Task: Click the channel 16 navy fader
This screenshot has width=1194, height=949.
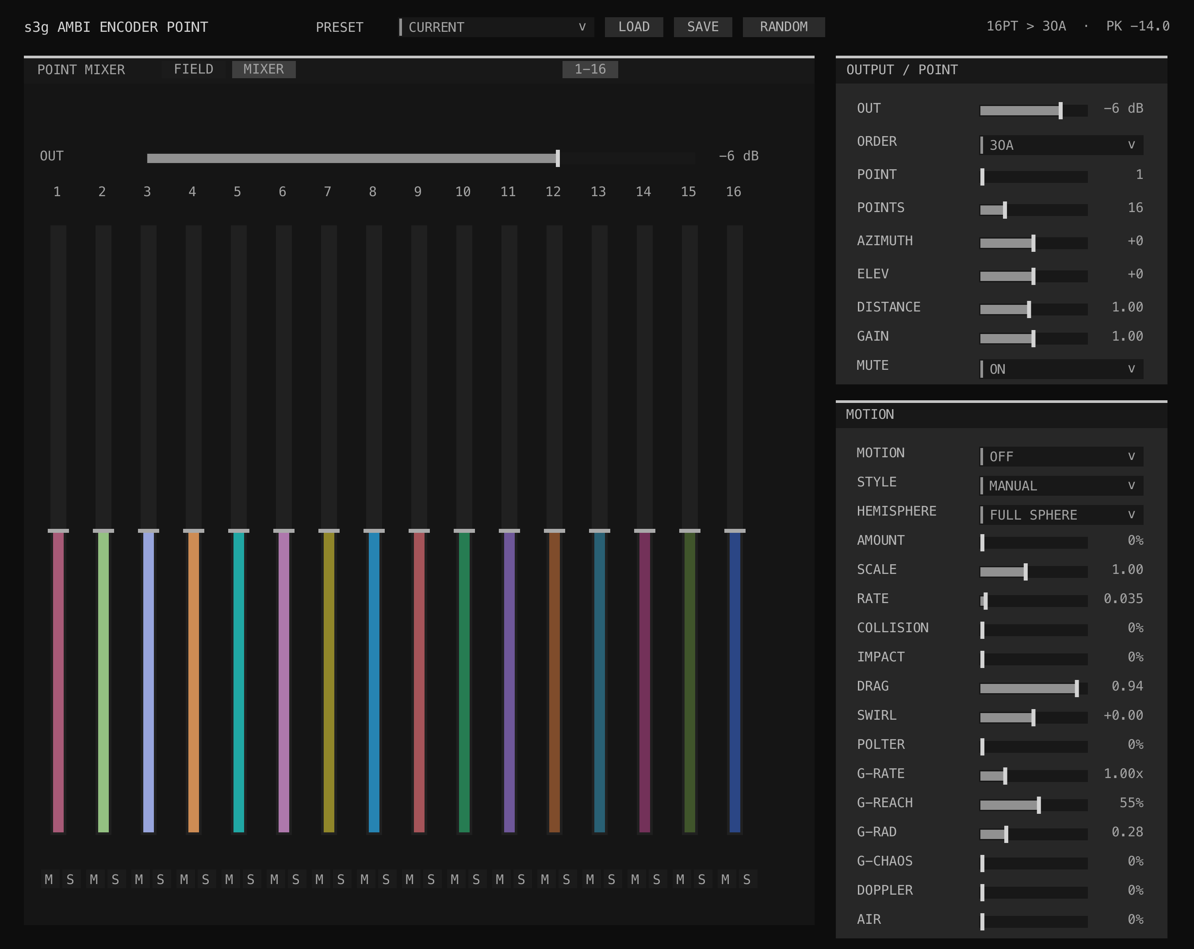Action: [735, 530]
